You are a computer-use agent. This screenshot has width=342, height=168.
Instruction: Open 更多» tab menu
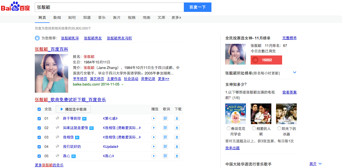(x=176, y=18)
